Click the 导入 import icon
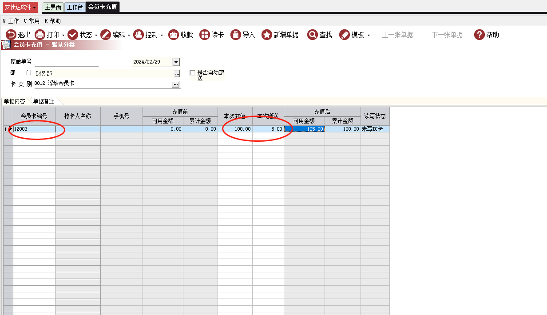 tap(236, 35)
